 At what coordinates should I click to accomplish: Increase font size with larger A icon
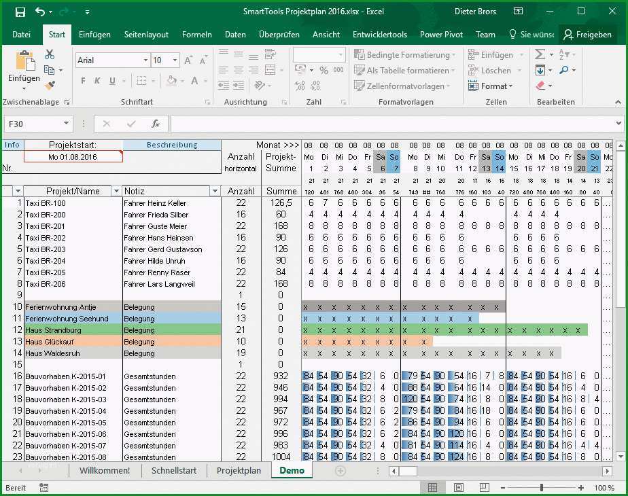point(188,60)
